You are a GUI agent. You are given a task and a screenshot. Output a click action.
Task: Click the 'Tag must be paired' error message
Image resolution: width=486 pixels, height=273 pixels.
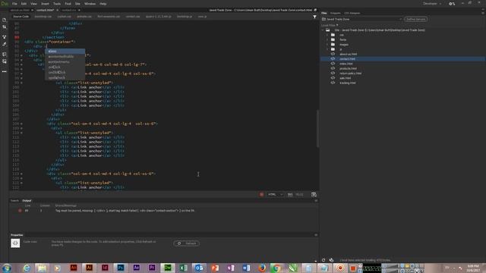point(125,211)
